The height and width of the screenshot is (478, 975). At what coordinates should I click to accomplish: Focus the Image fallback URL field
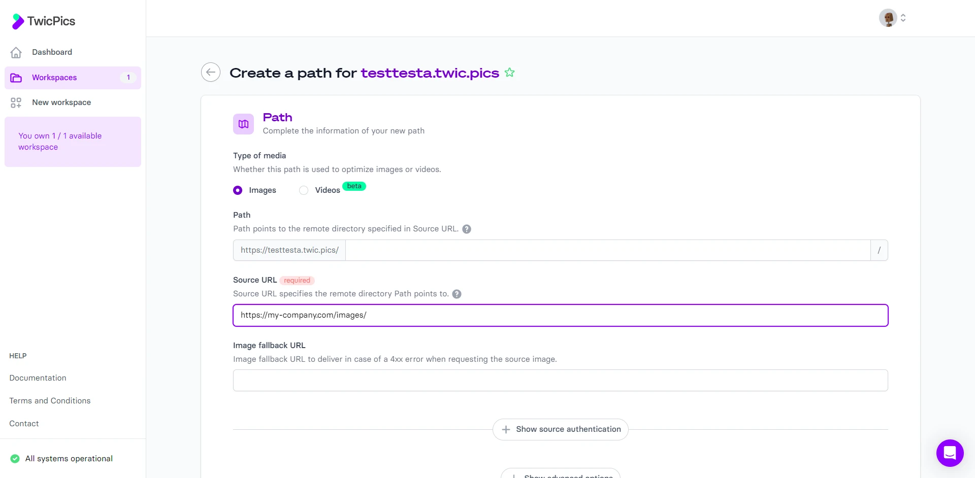click(561, 381)
